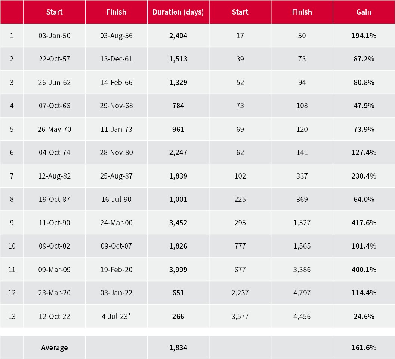Select the Gain column header
395x359 pixels.
pos(364,12)
